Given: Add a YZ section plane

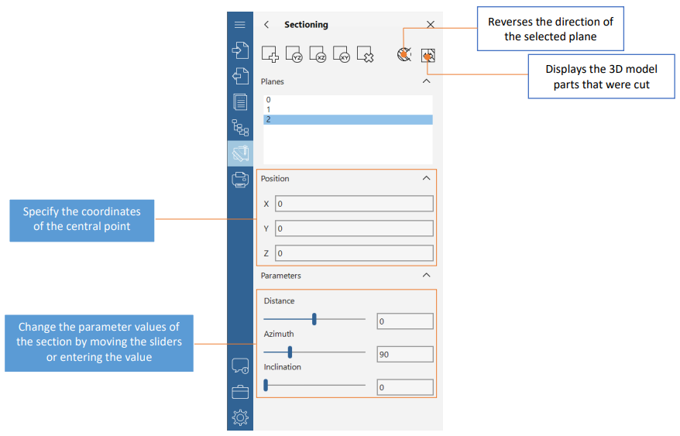Looking at the screenshot, I should (x=294, y=55).
